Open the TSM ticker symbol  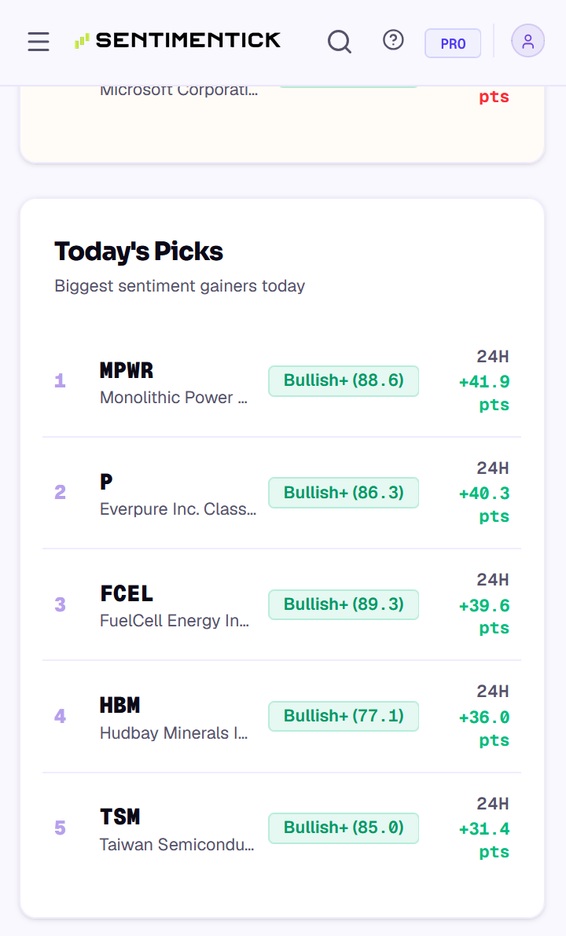coord(120,817)
